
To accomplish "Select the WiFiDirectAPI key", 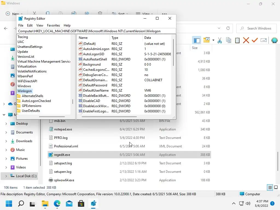I will [27, 81].
